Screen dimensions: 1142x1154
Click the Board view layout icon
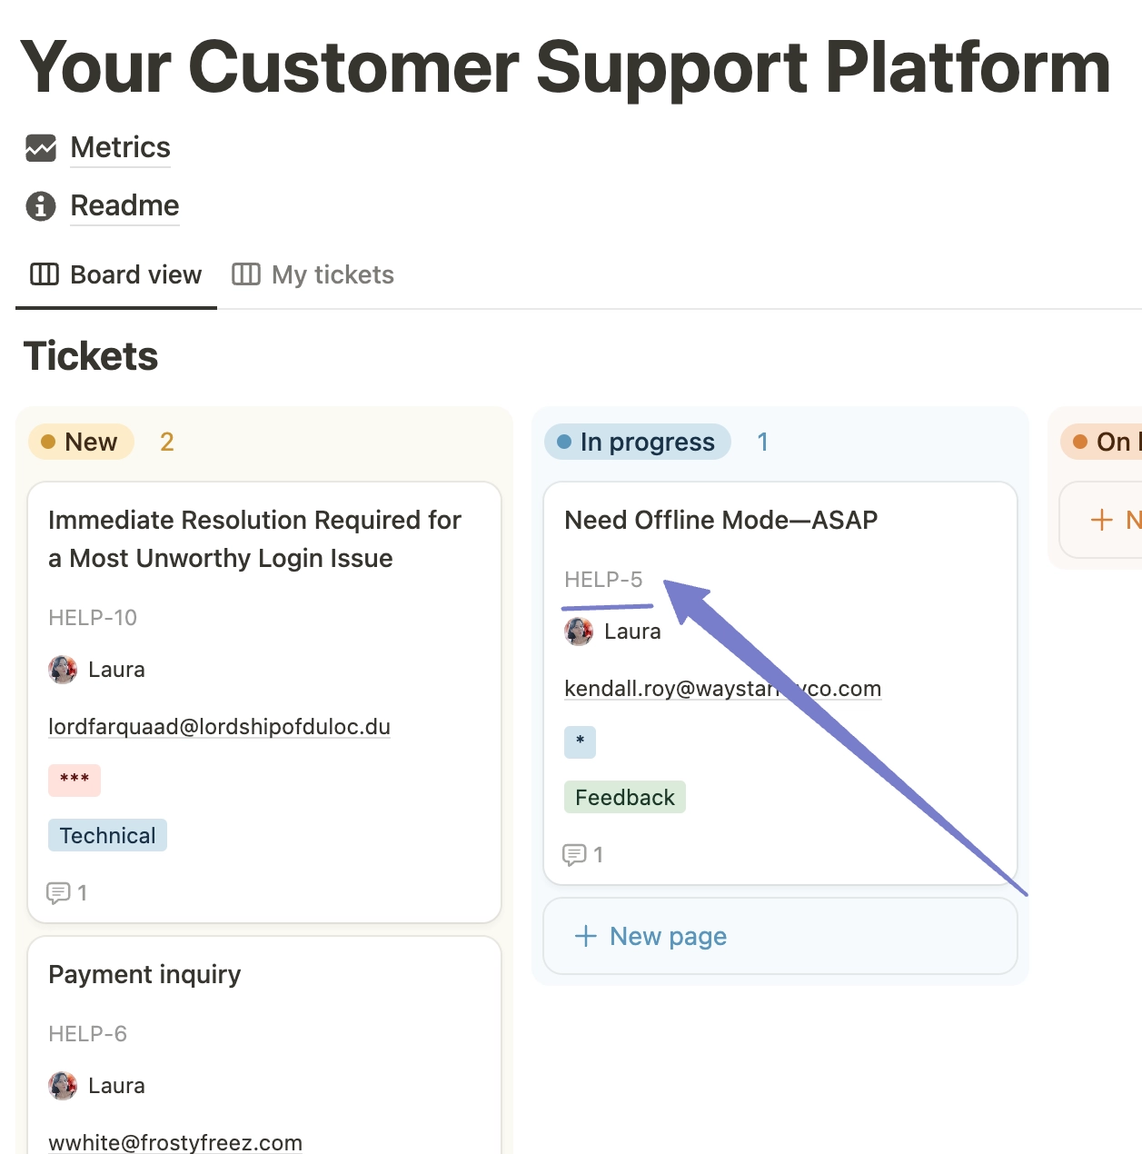45,274
